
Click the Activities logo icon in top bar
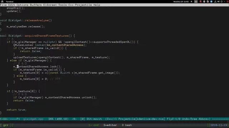point(2,1)
